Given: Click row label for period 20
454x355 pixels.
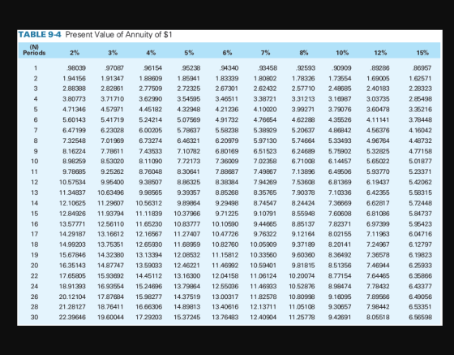Looking at the screenshot, I should pyautogui.click(x=34, y=266).
